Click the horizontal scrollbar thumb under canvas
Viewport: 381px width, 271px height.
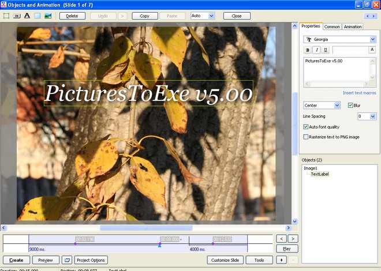(x=146, y=228)
